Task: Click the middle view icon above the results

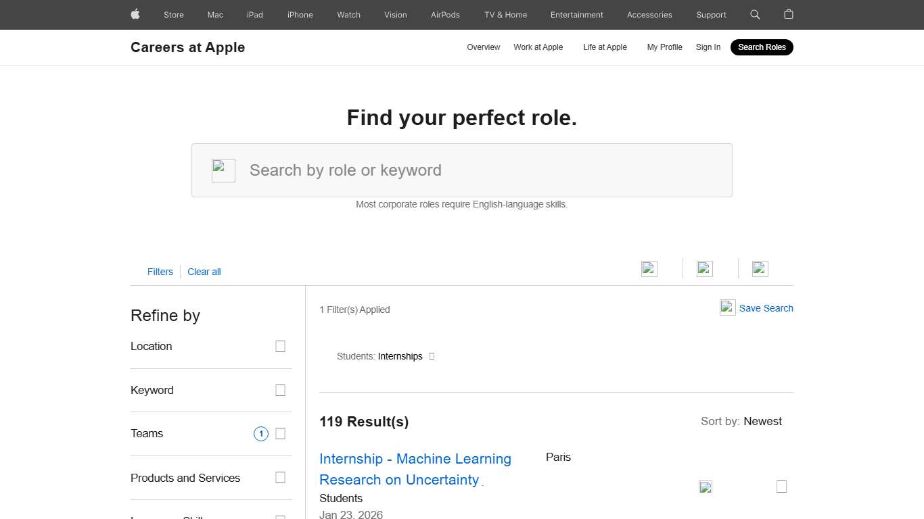Action: point(704,268)
